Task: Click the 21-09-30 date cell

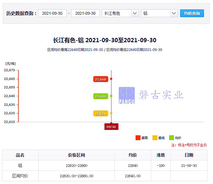Action: 189,165
